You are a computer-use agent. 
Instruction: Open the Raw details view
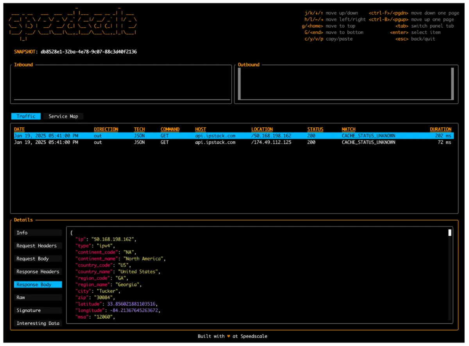click(x=38, y=297)
